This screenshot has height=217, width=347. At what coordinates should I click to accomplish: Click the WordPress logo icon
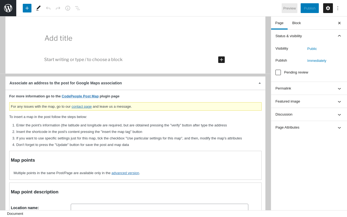pyautogui.click(x=8, y=8)
